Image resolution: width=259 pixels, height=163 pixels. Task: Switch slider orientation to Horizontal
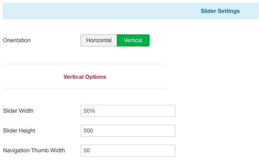99,40
